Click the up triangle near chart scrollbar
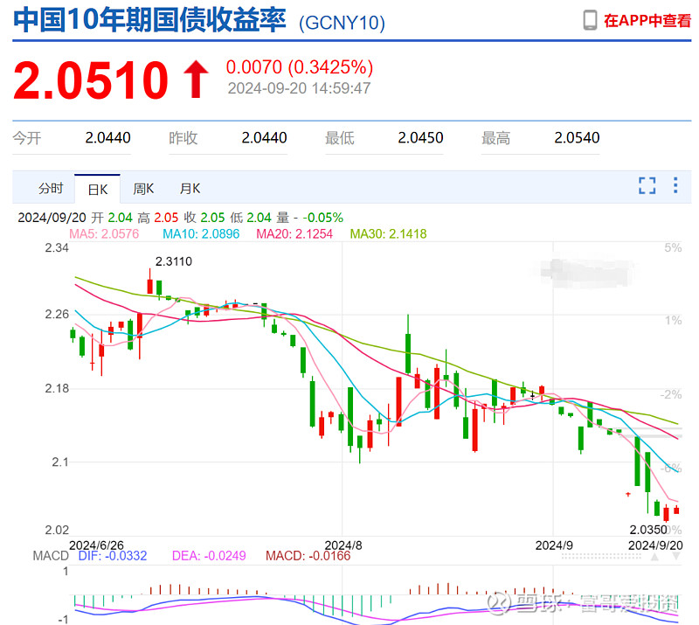This screenshot has height=625, width=699. click(654, 556)
